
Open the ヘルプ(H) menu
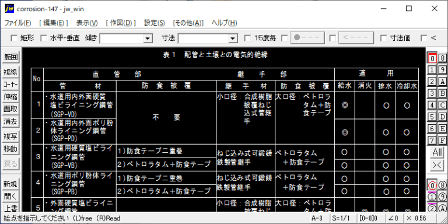224,23
